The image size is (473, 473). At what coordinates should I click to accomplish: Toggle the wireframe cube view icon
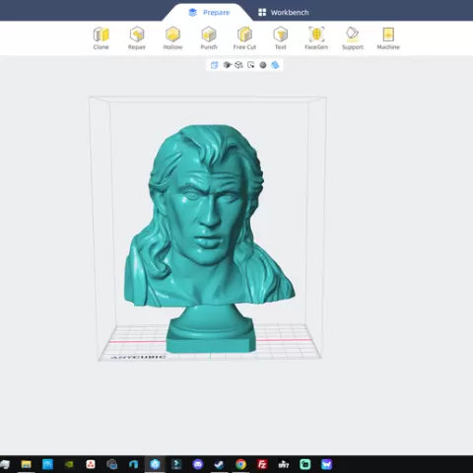238,65
